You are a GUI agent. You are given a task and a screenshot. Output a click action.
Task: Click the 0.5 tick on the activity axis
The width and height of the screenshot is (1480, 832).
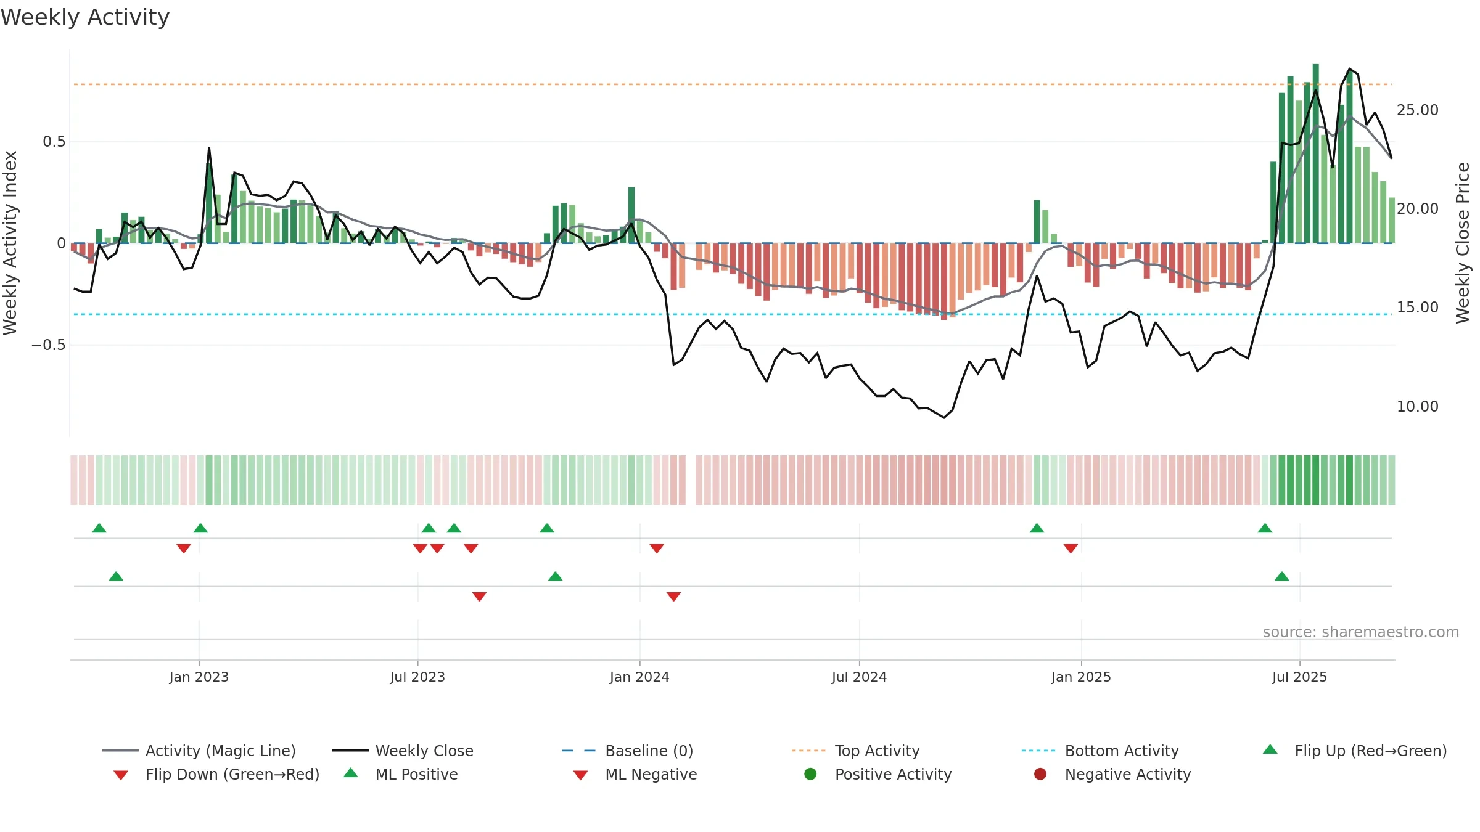click(54, 142)
